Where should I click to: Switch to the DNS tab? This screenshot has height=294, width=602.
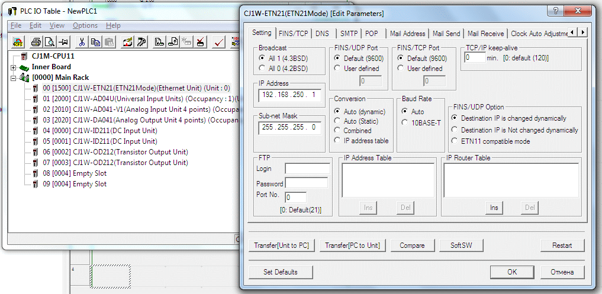(322, 33)
